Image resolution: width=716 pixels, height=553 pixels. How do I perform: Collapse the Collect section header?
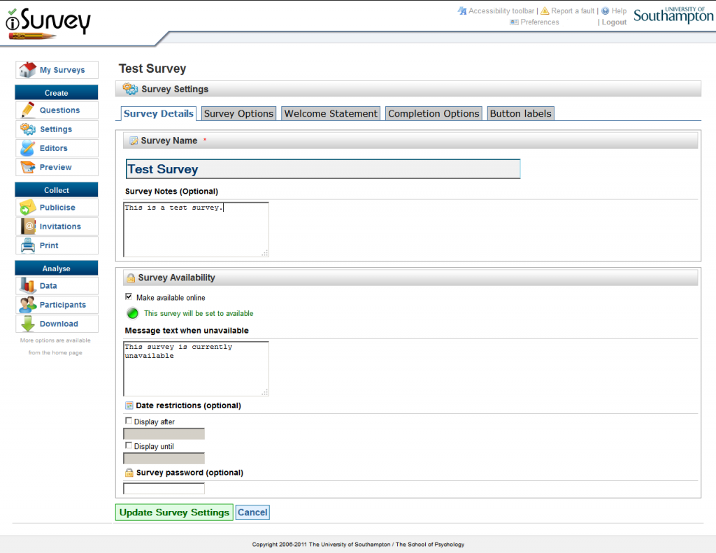click(x=56, y=189)
